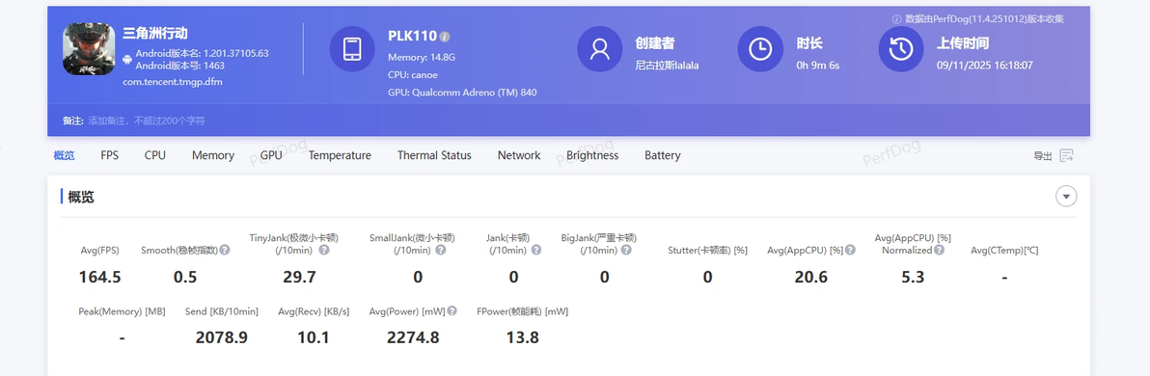Click the Send value 2078.9

(x=222, y=337)
